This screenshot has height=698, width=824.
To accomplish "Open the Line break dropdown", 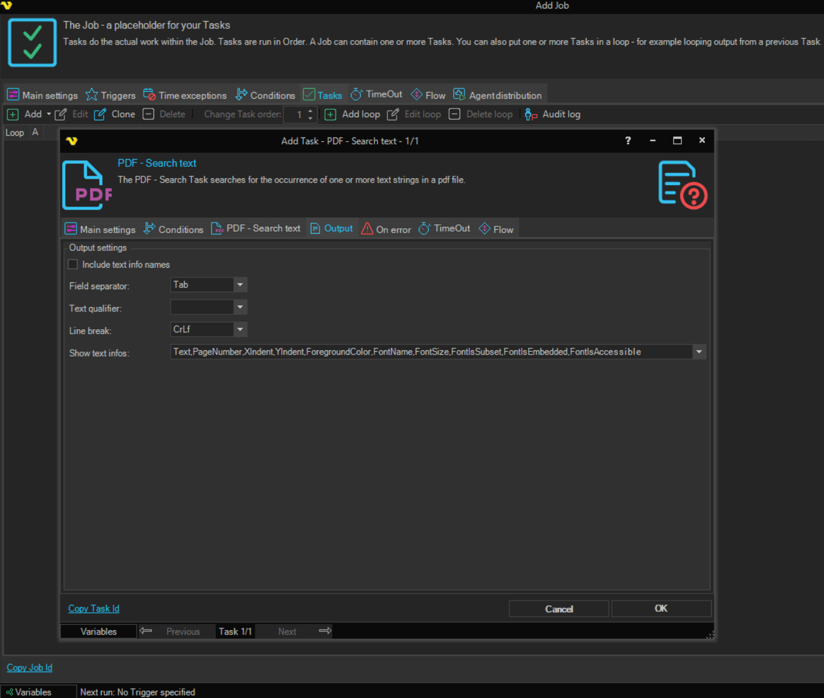I will [x=240, y=329].
